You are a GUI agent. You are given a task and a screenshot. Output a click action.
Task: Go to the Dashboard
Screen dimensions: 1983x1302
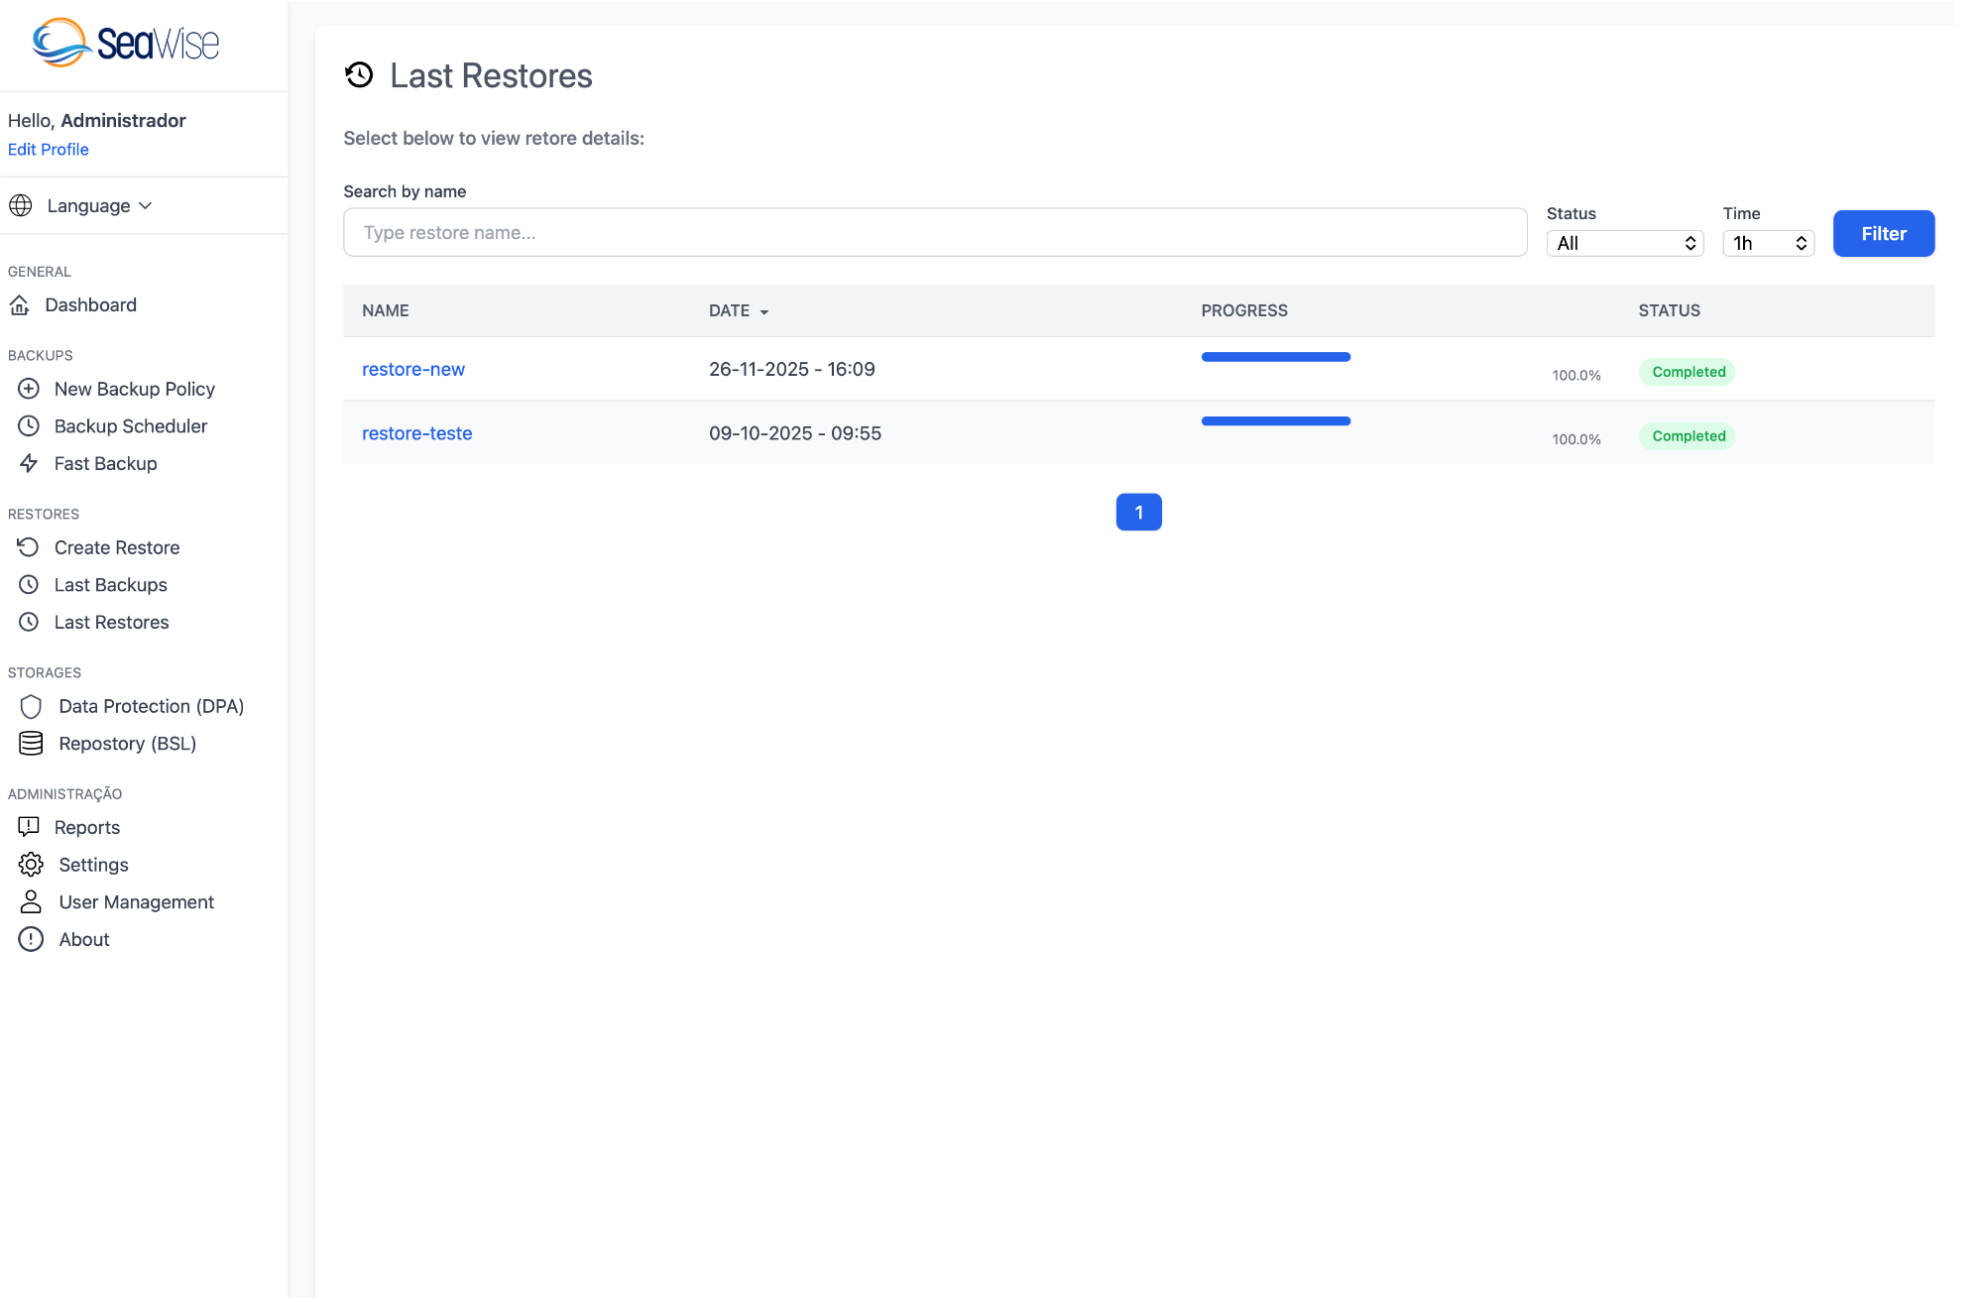pyautogui.click(x=91, y=304)
